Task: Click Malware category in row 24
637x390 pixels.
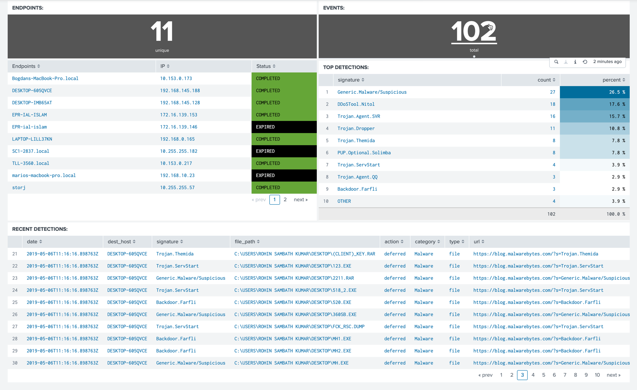Action: pos(424,290)
